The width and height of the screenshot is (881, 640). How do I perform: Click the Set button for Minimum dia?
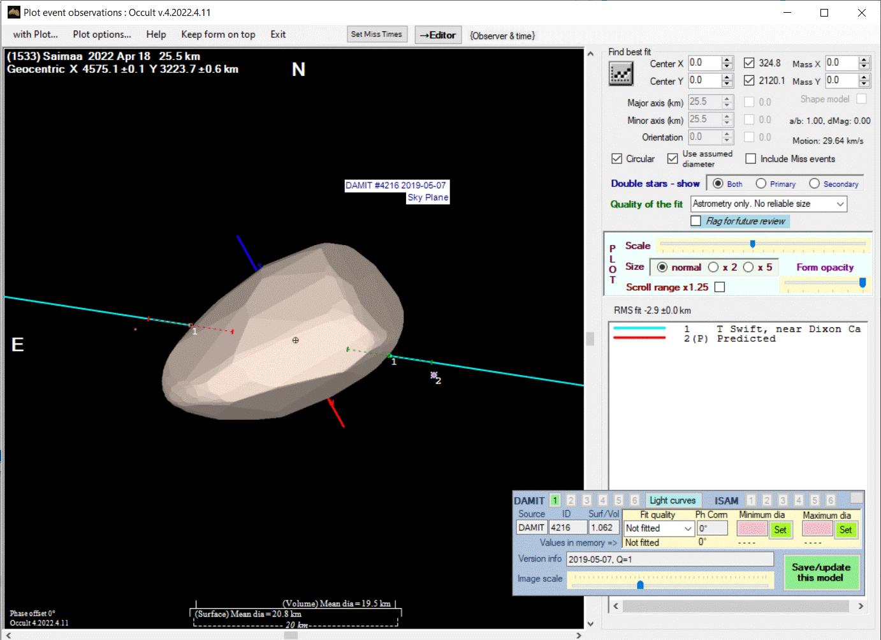click(x=780, y=530)
